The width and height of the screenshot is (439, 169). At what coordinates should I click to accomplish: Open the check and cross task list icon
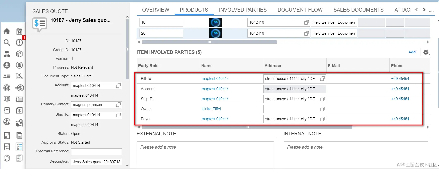19,147
